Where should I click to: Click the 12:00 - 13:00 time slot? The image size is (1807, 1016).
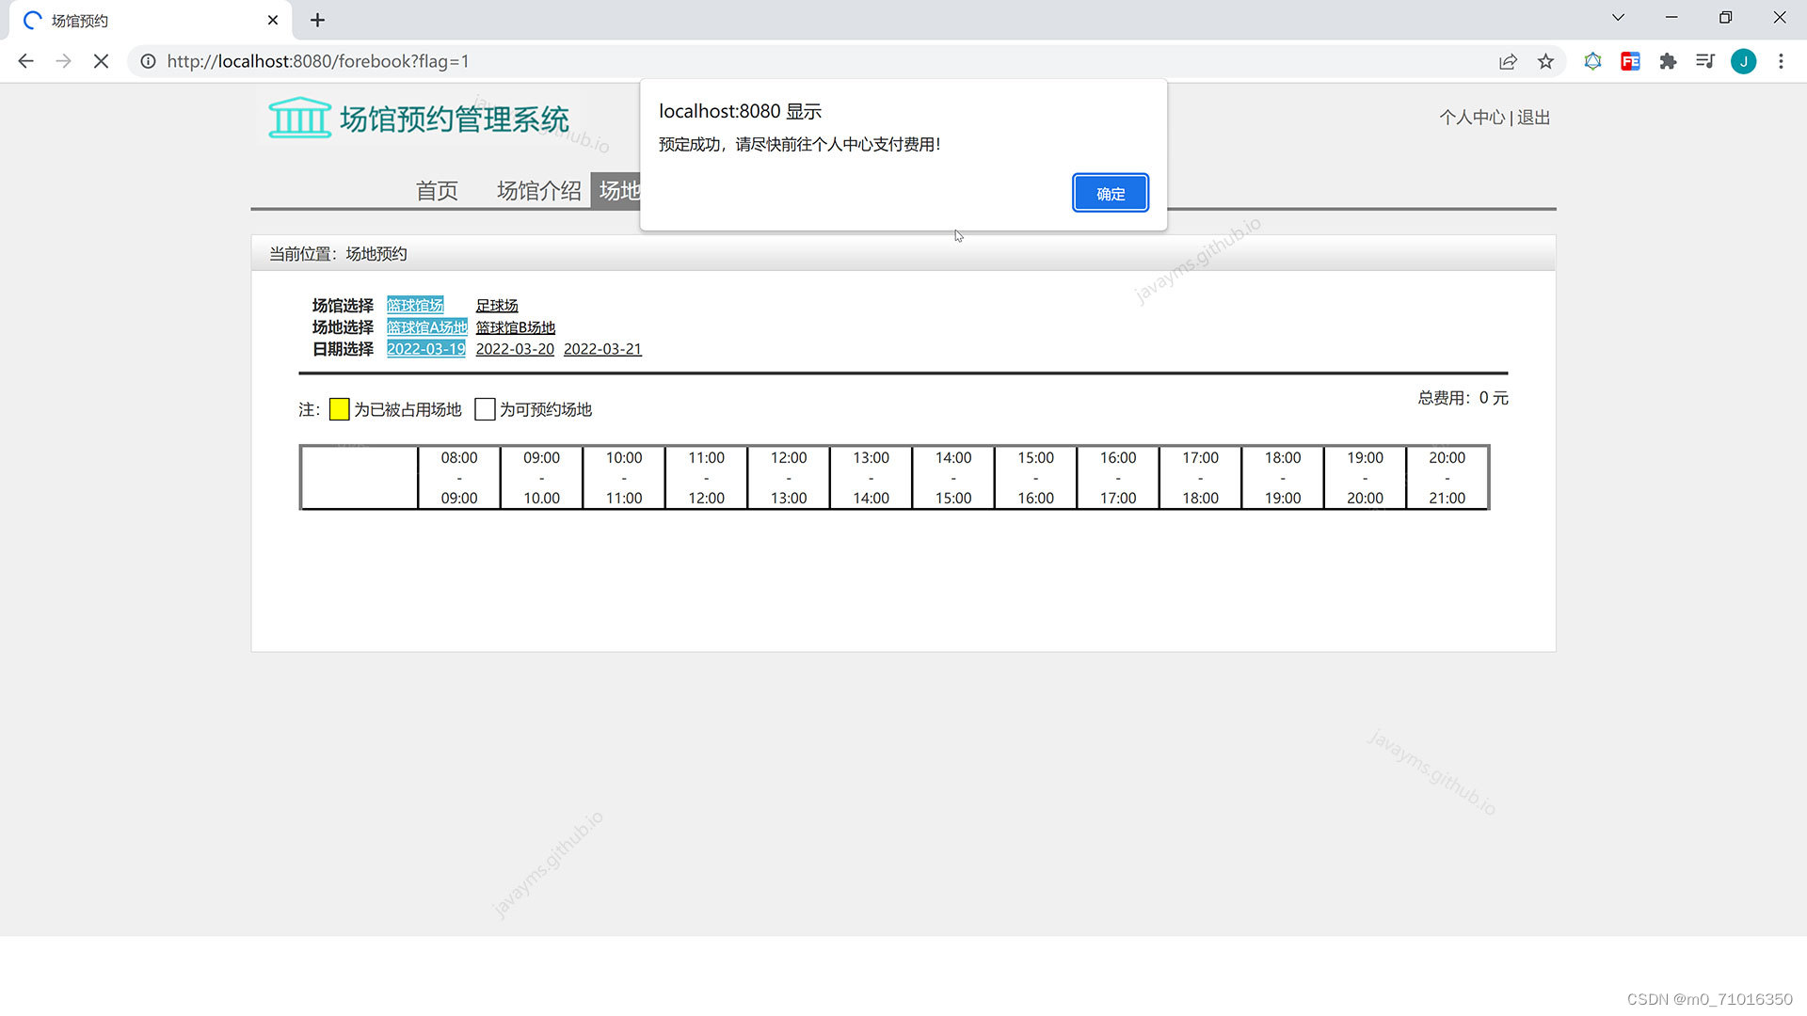[x=789, y=477]
